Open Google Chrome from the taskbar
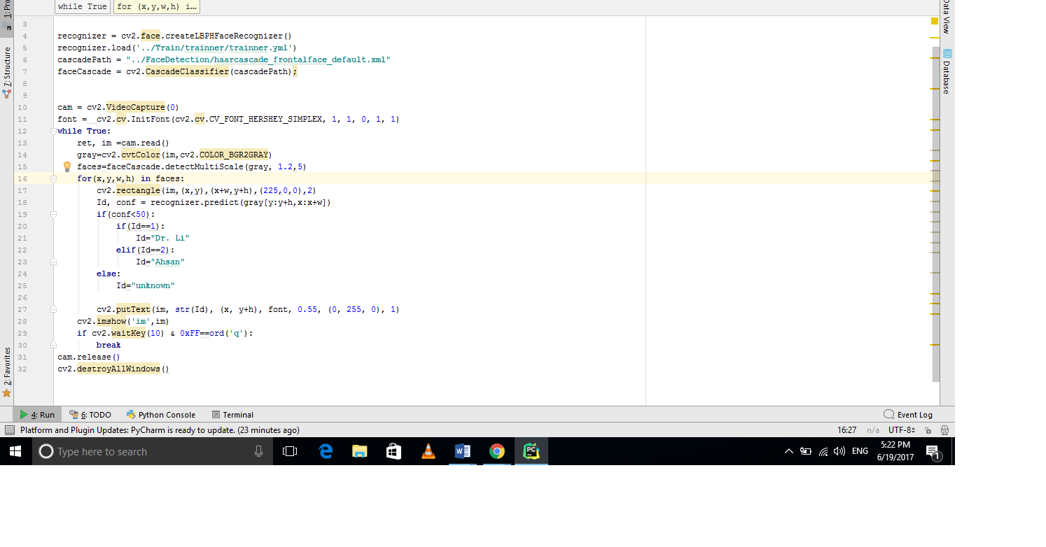 (496, 451)
